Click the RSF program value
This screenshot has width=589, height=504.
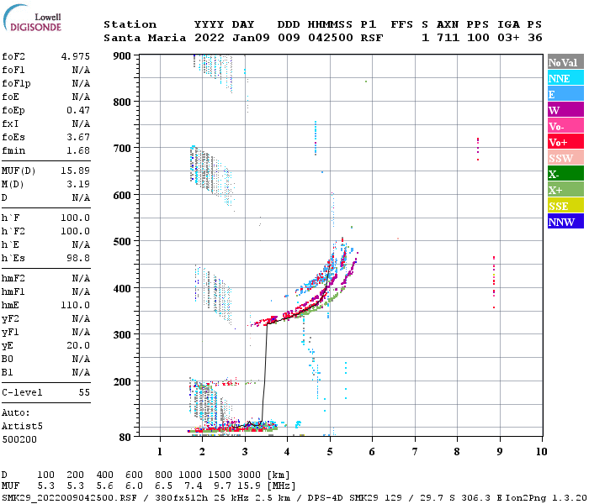tap(372, 38)
